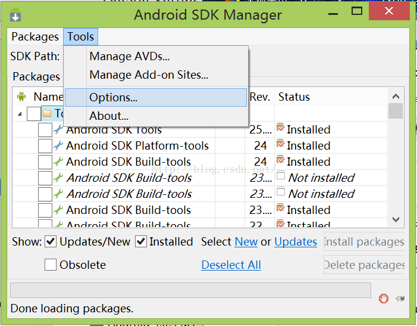Select Options... in the Tools menu
Image resolution: width=417 pixels, height=326 pixels.
156,98
